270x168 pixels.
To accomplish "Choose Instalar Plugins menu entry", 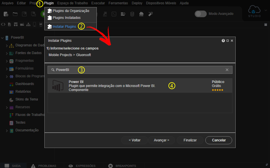I will pos(71,27).
